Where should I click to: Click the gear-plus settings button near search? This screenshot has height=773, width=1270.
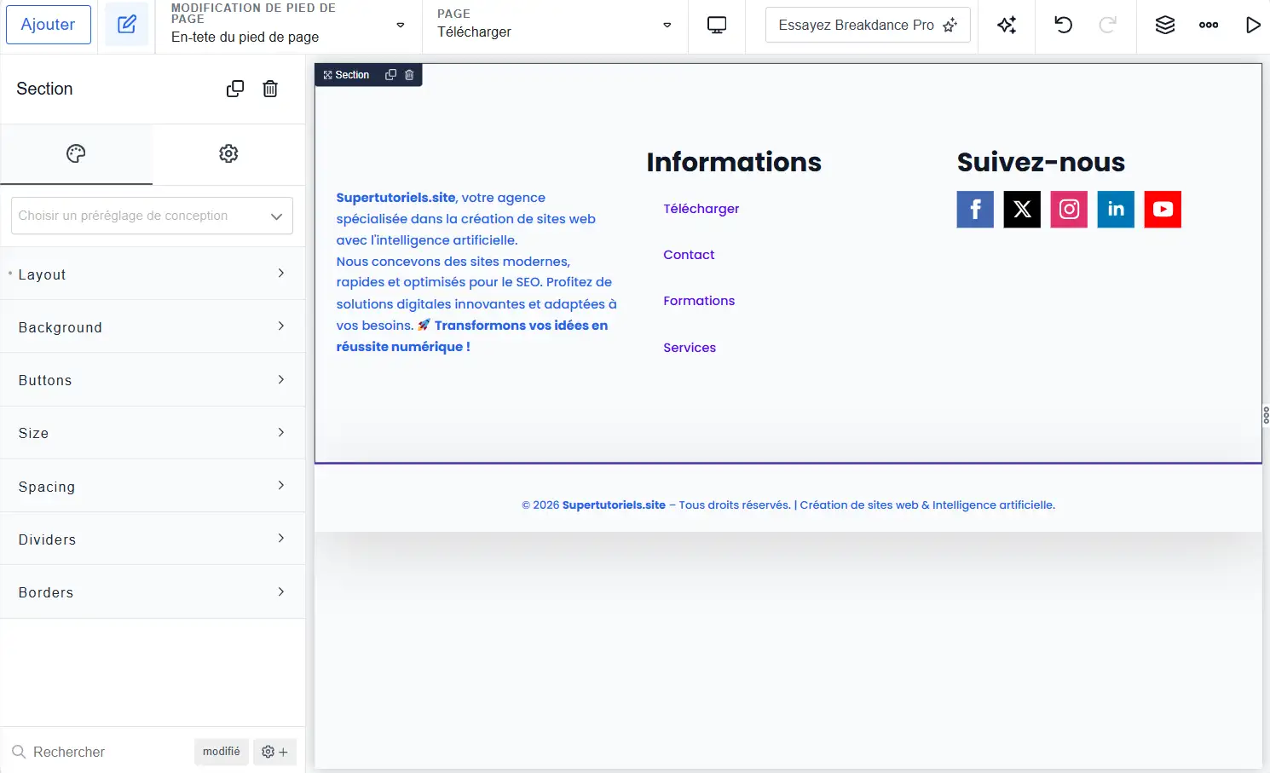(x=274, y=752)
